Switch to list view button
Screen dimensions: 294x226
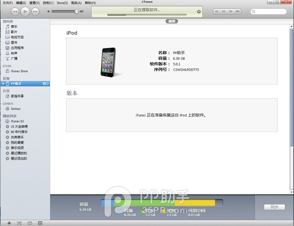(x=217, y=11)
